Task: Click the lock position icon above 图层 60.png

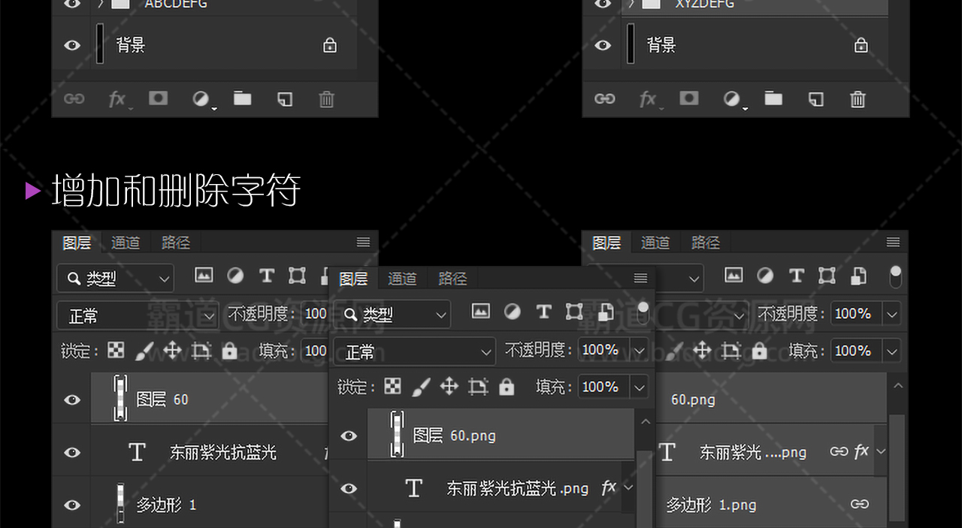Action: (449, 387)
